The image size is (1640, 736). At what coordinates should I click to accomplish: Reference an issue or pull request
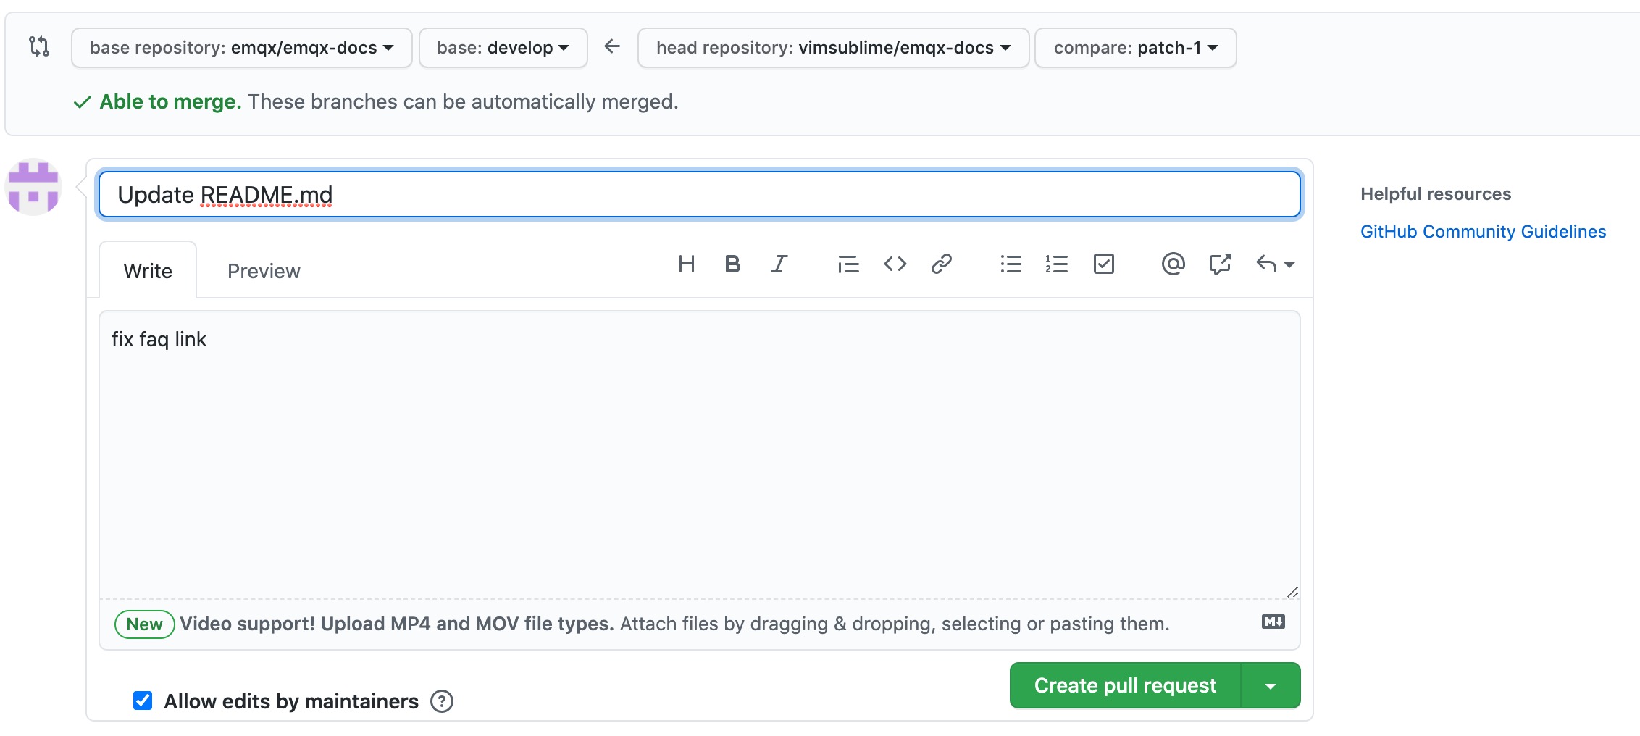click(1220, 264)
